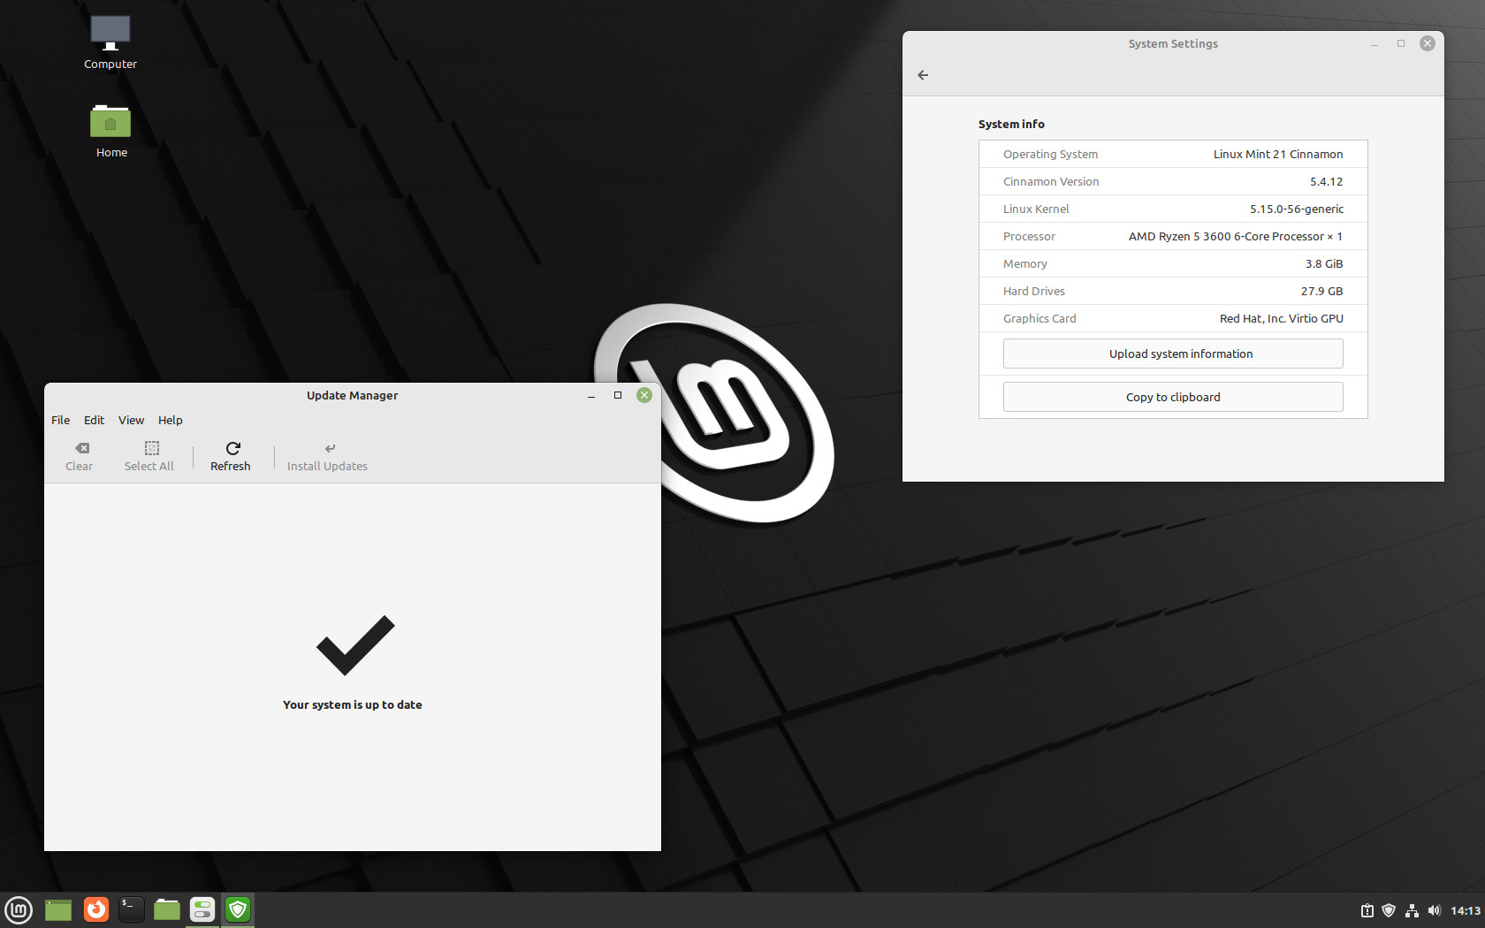Maximize the Update Manager window
This screenshot has height=928, width=1485.
(x=618, y=395)
